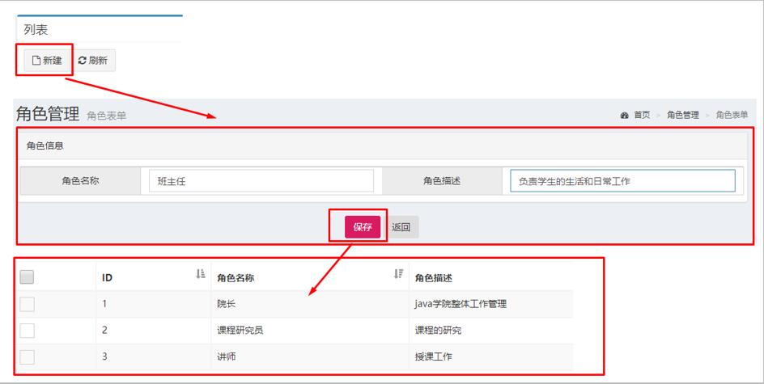This screenshot has width=764, height=384.
Task: Select the 课程的研究 description cell
Action: click(438, 331)
